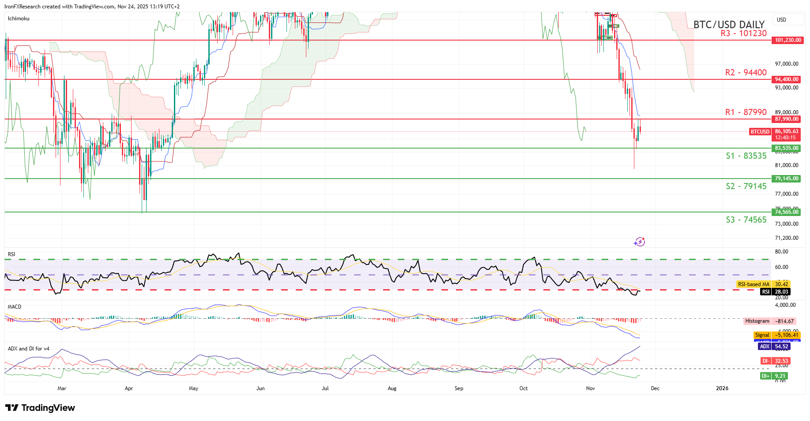Click the BTC/USD DAILY chart title text
This screenshot has width=810, height=421.
click(729, 24)
